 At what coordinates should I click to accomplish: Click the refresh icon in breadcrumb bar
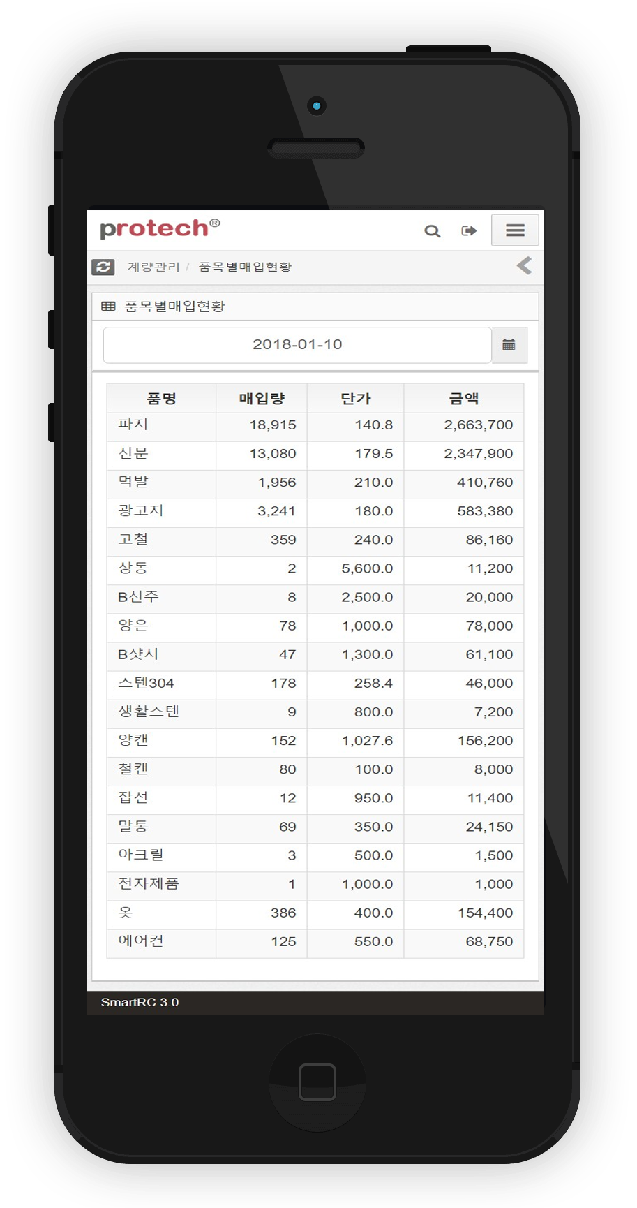pyautogui.click(x=103, y=267)
